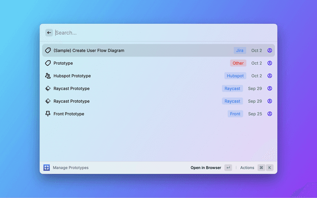The width and height of the screenshot is (317, 198).
Task: Click user avatar icon on Hubspot Prototype row
Action: tap(270, 76)
